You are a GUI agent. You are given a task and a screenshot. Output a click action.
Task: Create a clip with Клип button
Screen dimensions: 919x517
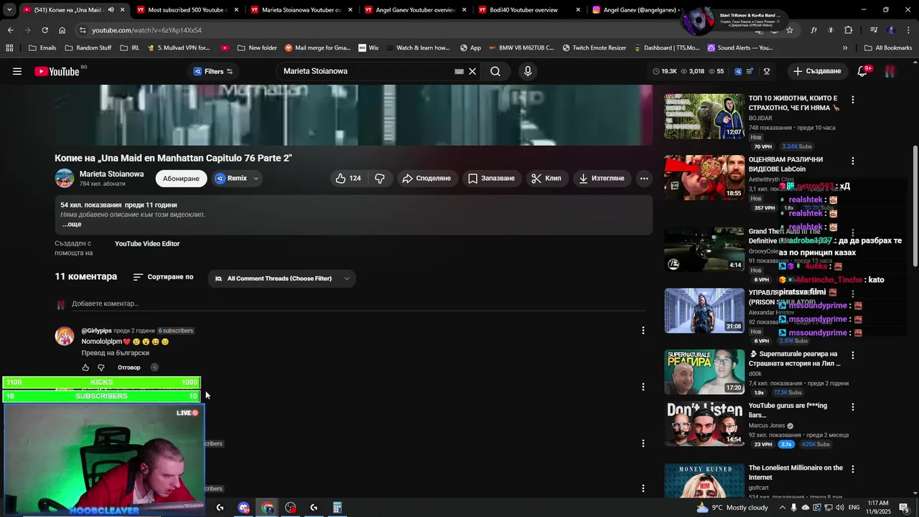[x=546, y=178]
